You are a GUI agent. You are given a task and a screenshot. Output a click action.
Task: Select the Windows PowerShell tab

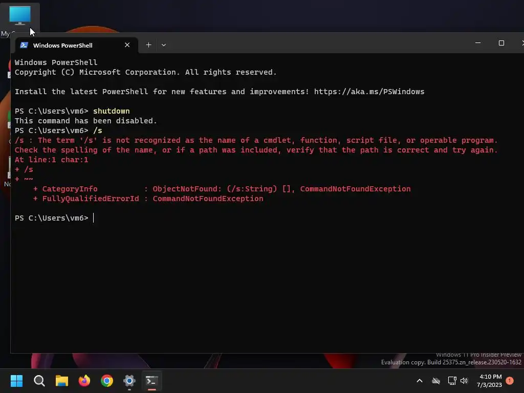click(x=77, y=45)
